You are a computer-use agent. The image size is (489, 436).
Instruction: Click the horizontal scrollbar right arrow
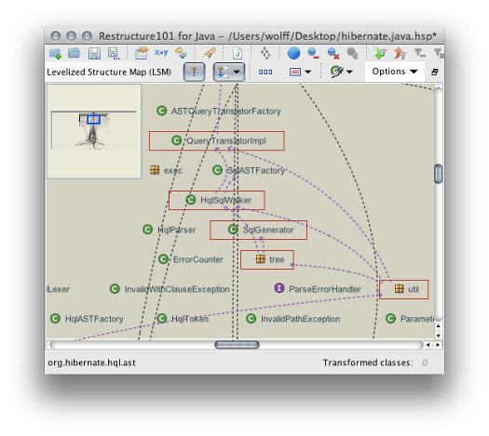438,345
